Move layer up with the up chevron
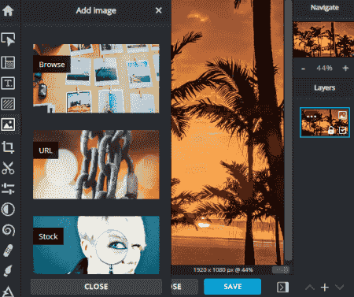This screenshot has height=297, width=354. point(310,288)
